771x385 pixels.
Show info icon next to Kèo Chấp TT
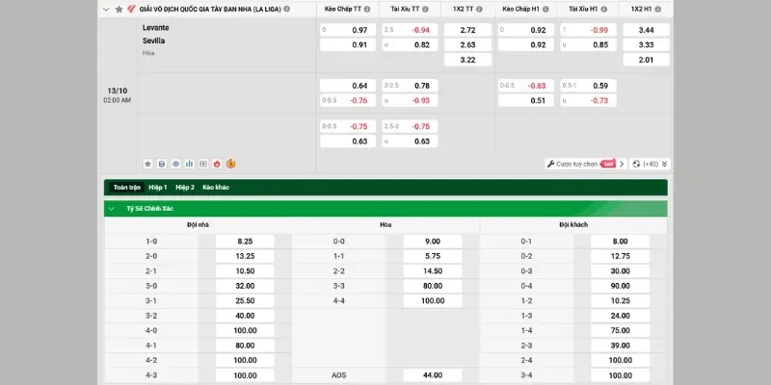click(x=367, y=9)
